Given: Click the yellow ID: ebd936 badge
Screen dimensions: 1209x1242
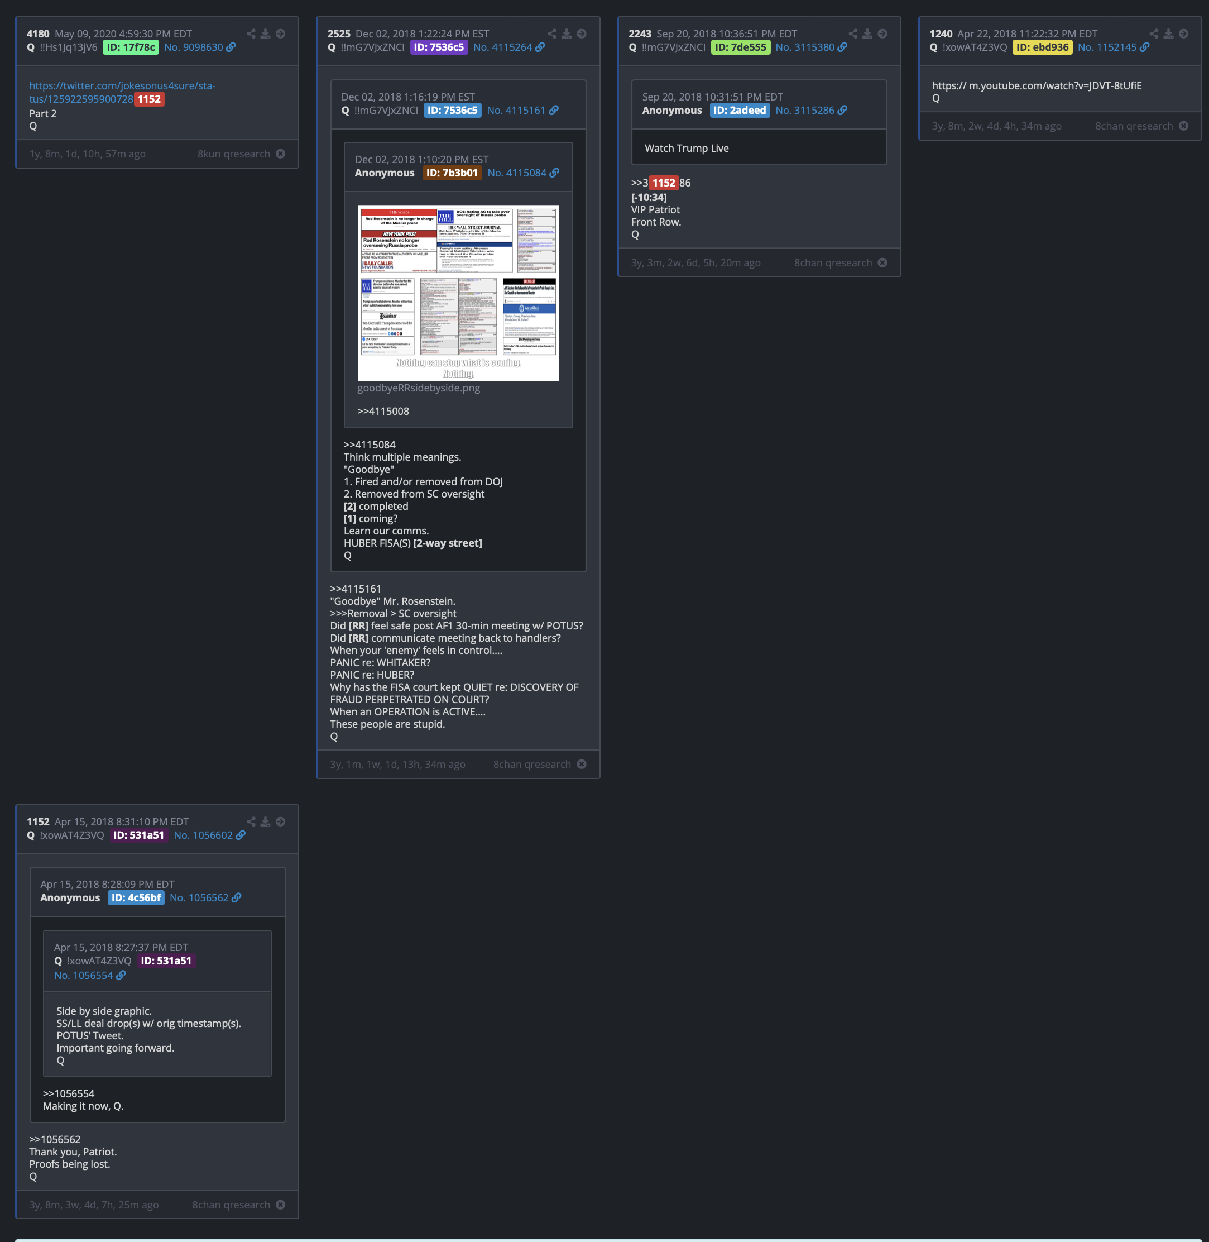Looking at the screenshot, I should tap(1042, 47).
